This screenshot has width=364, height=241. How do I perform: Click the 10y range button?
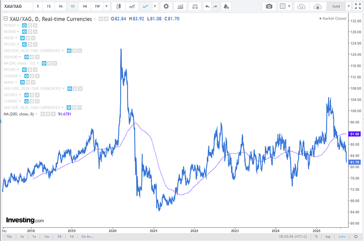(x=9, y=237)
